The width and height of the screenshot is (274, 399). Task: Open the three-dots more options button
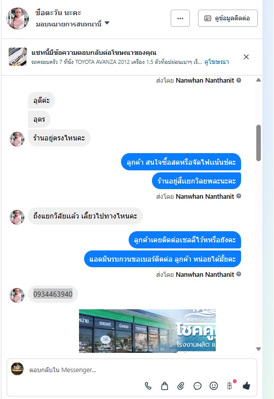(180, 18)
